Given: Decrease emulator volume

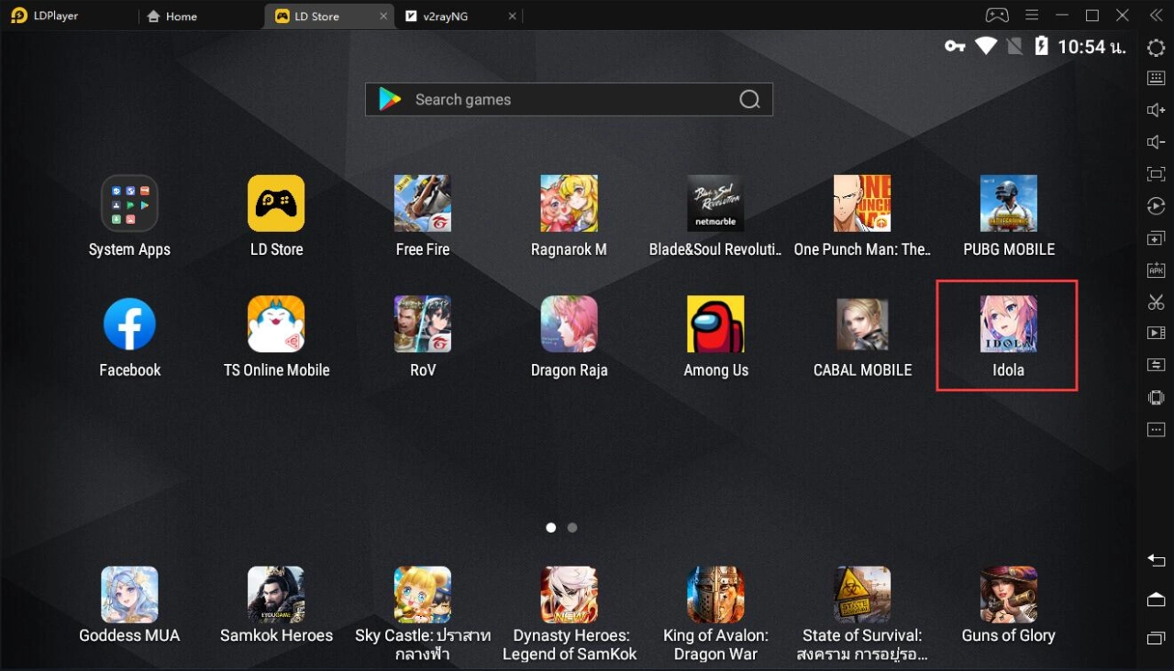Looking at the screenshot, I should pyautogui.click(x=1156, y=142).
